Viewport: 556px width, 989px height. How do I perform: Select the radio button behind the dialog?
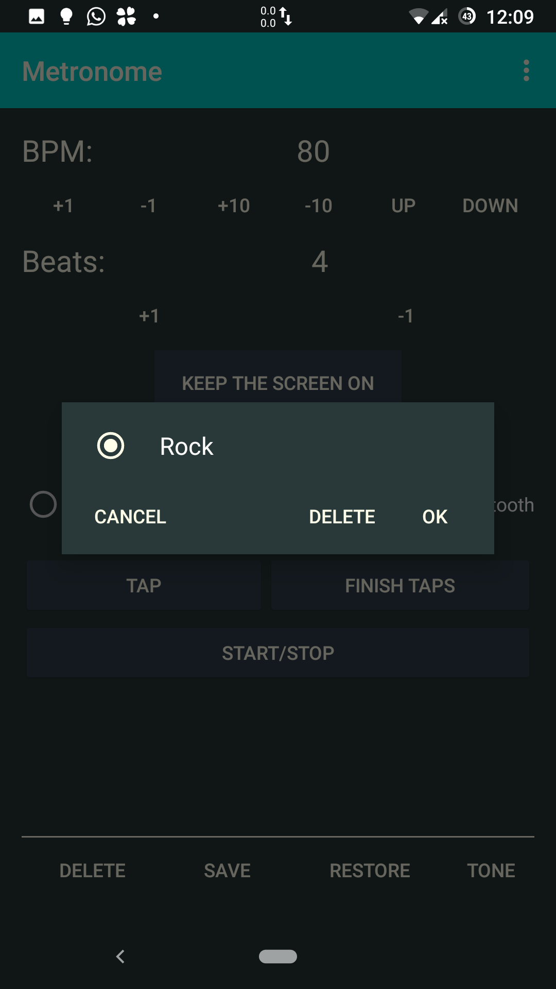(x=43, y=504)
